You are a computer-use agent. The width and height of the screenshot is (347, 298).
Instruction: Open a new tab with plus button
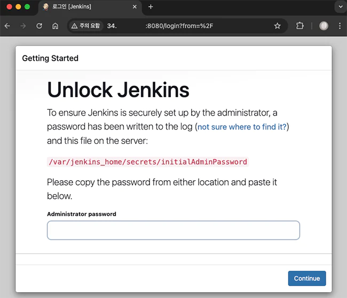coord(151,7)
